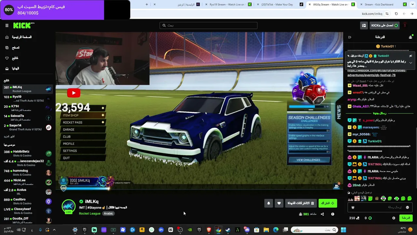The height and width of the screenshot is (235, 417).
Task: Click iMLKq channel avatar
Action: click(68, 206)
